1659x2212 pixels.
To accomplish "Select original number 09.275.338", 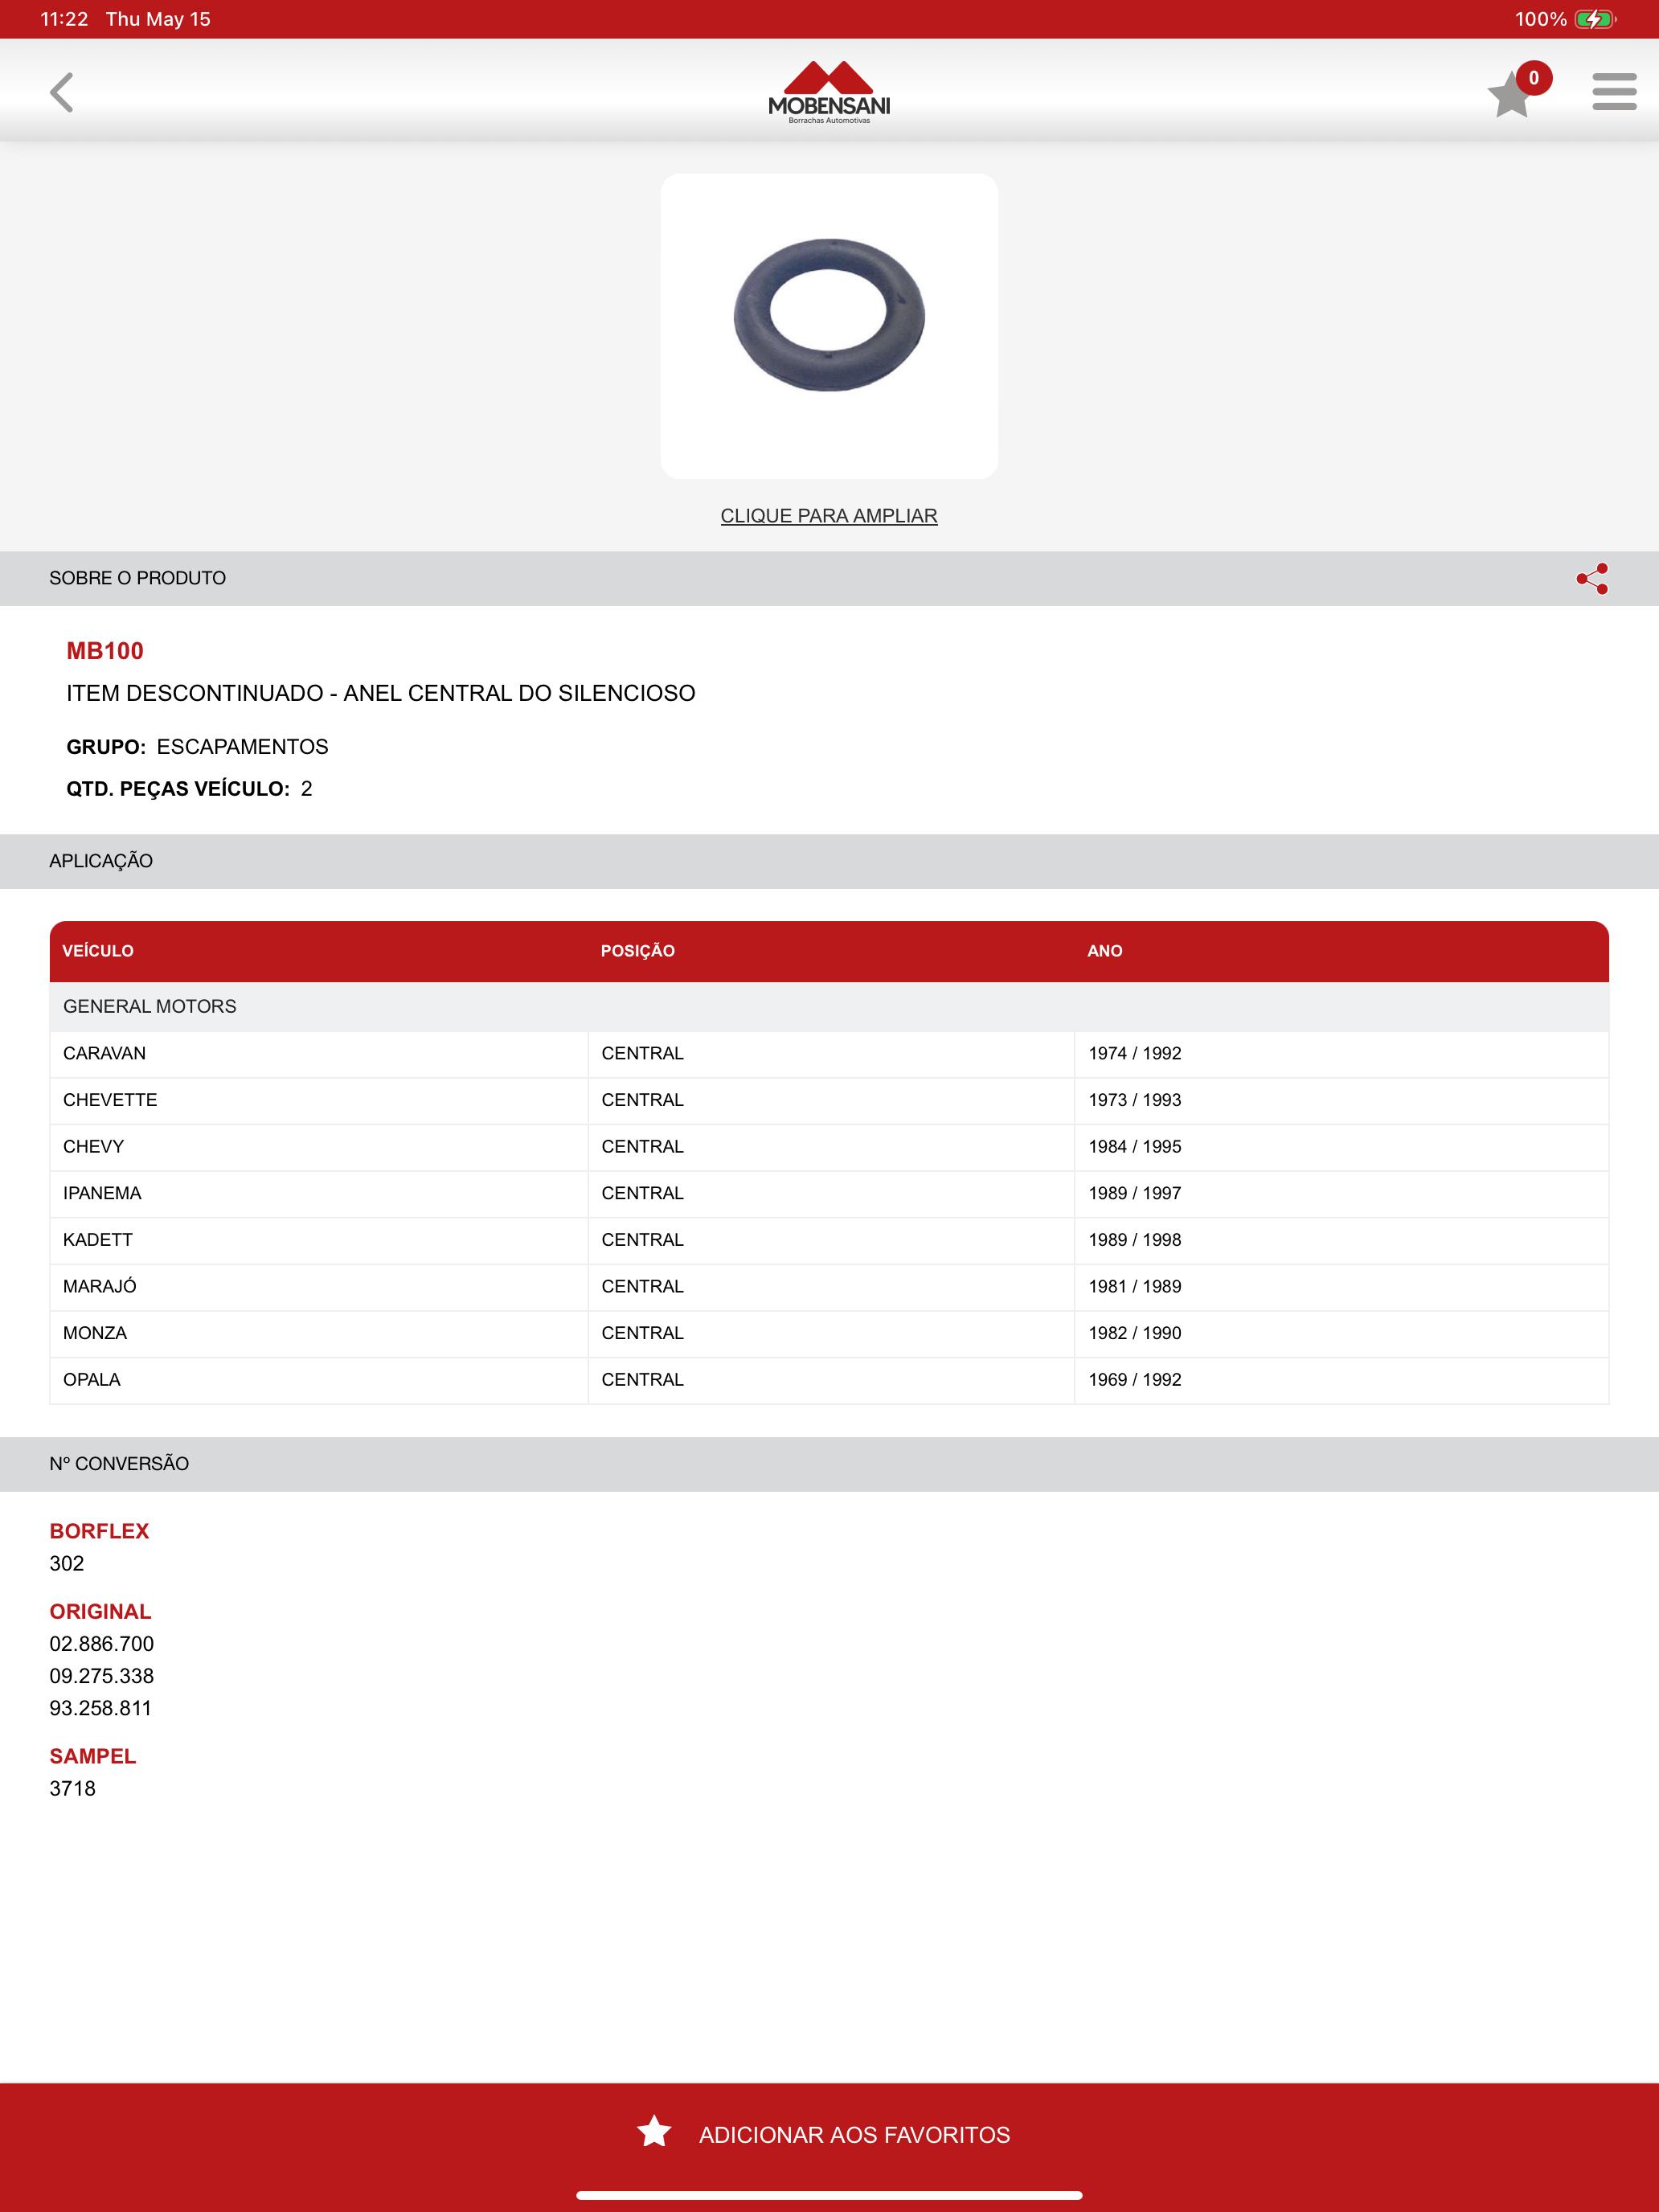I will 102,1676.
